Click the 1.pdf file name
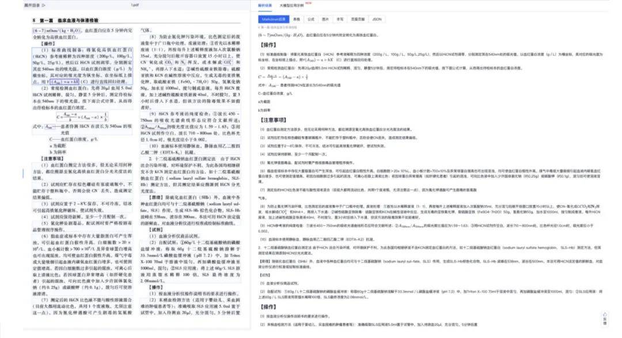622x338 pixels. click(x=135, y=4)
